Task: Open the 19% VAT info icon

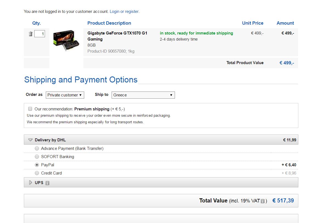Action: point(262,201)
